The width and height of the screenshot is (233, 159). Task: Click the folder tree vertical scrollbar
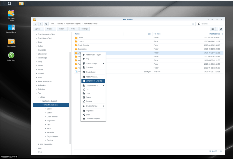(x=70, y=98)
